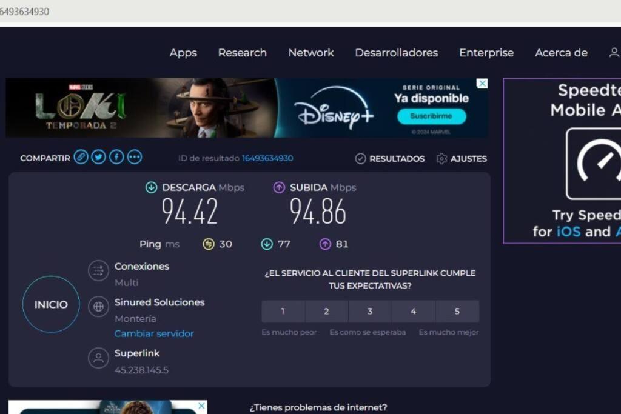Open the Research menu
621x414 pixels.
point(243,53)
